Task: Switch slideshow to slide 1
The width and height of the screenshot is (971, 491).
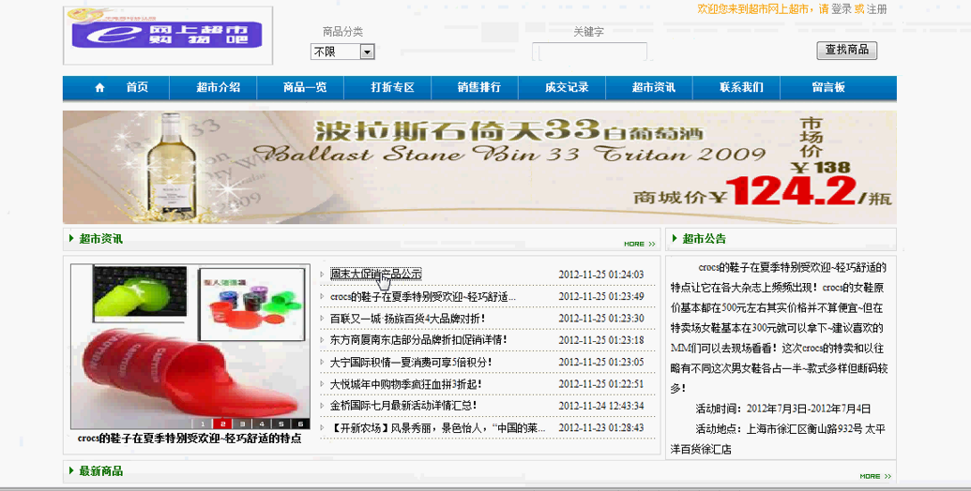Action: (x=204, y=424)
